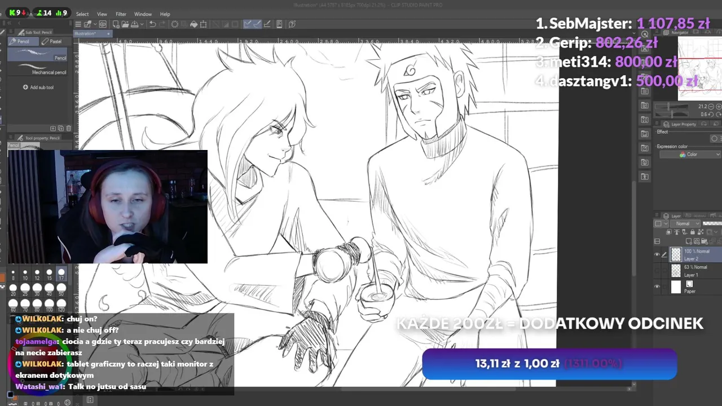
Task: Click the Clear/delete dotted circle icon
Action: (x=175, y=24)
